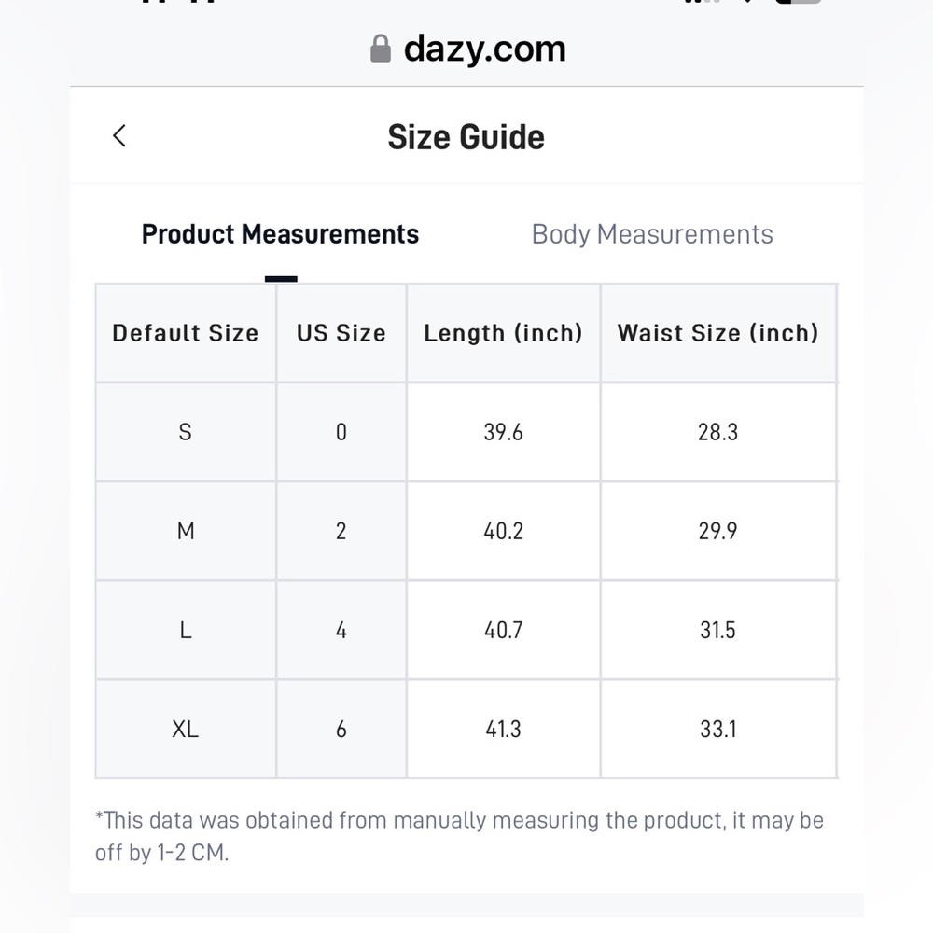Viewport: 933px width, 933px height.
Task: Click the manual measuring disclaimer text
Action: (459, 836)
